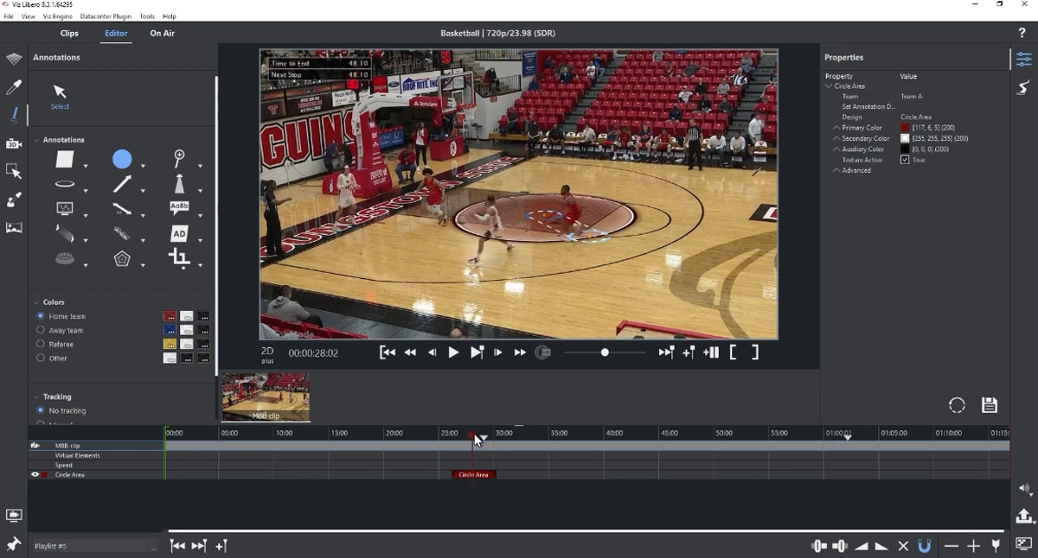Screen dimensions: 1038x558
Task: Open dropdown arrow beside blue circle annotation
Action: click(x=142, y=166)
